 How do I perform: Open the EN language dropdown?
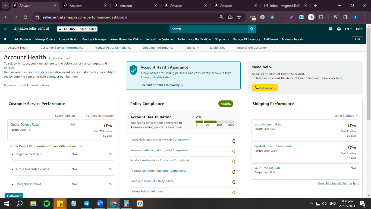pos(348,29)
